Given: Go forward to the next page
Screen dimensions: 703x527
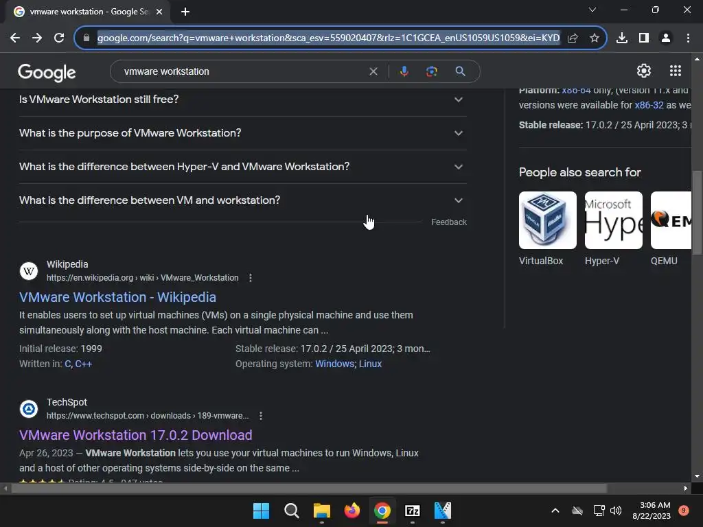Looking at the screenshot, I should tap(37, 38).
